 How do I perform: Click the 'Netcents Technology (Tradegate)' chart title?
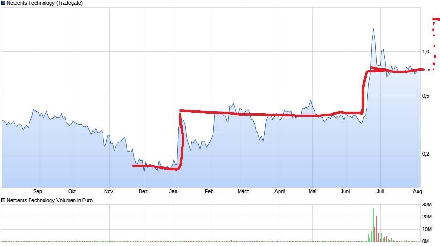pyautogui.click(x=45, y=3)
